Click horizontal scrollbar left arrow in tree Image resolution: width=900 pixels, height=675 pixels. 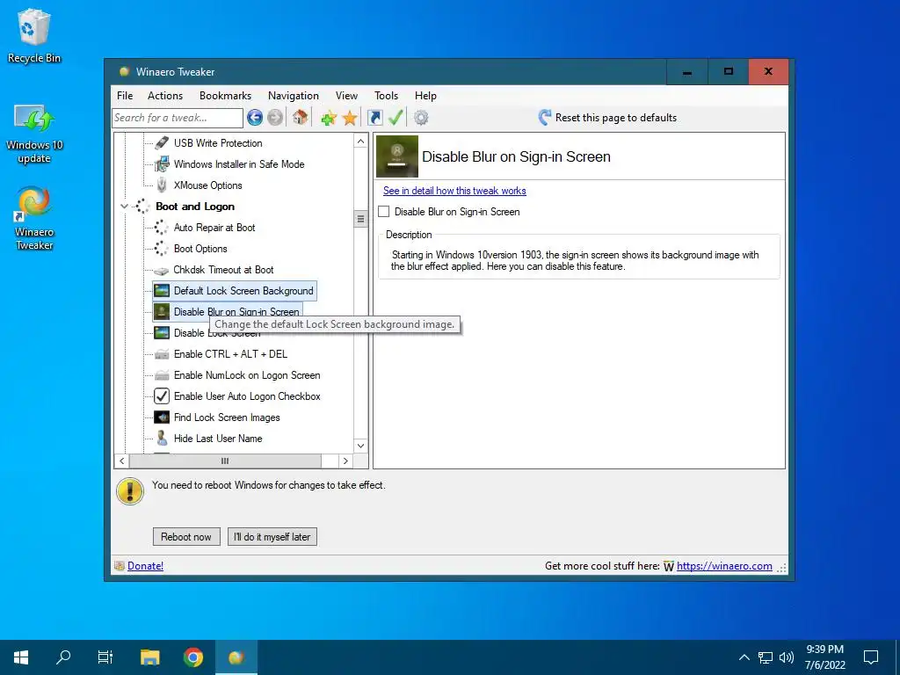[x=121, y=461]
